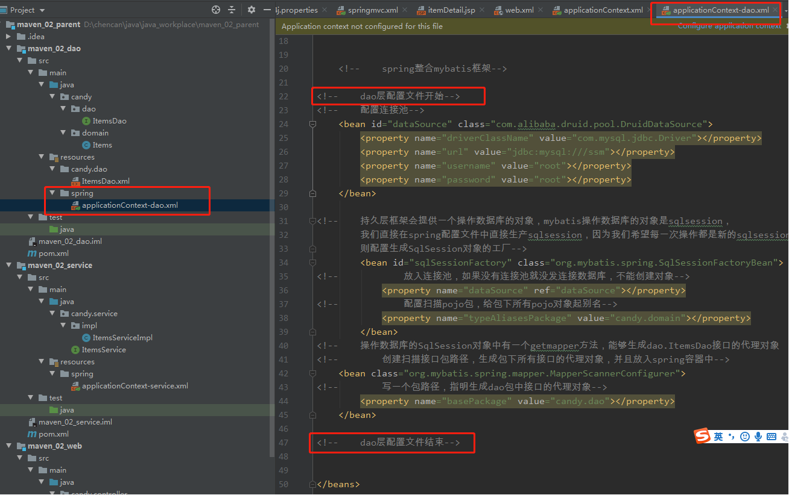Click line number 26 in the gutter
Image resolution: width=789 pixels, height=495 pixels.
tap(284, 152)
